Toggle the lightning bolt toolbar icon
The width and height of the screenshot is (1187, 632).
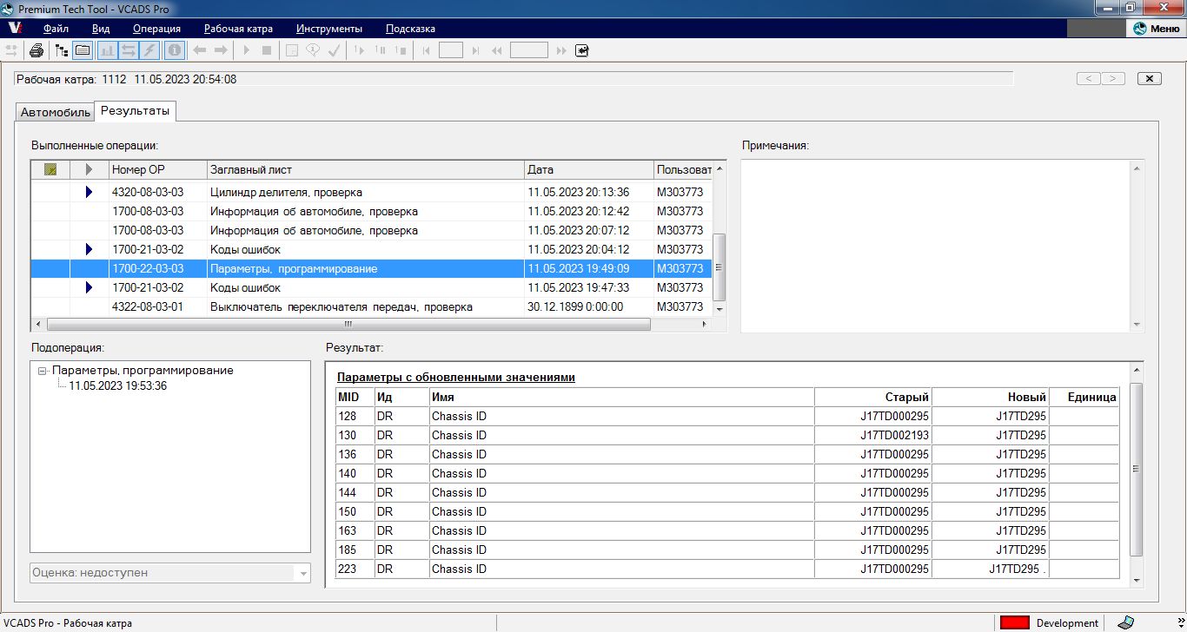(x=149, y=50)
